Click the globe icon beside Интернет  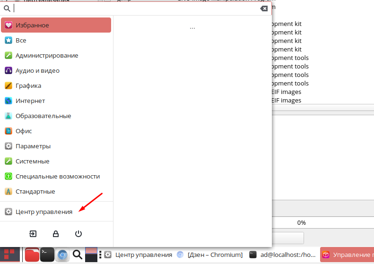click(9, 101)
